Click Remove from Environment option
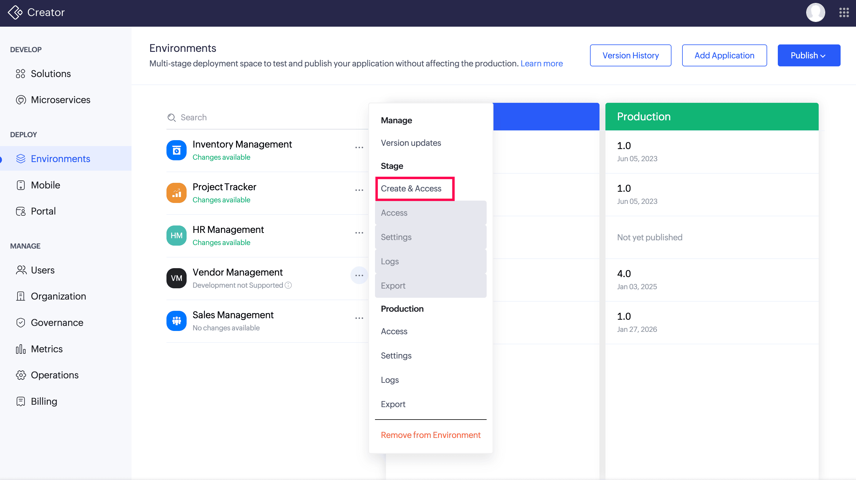 click(430, 435)
